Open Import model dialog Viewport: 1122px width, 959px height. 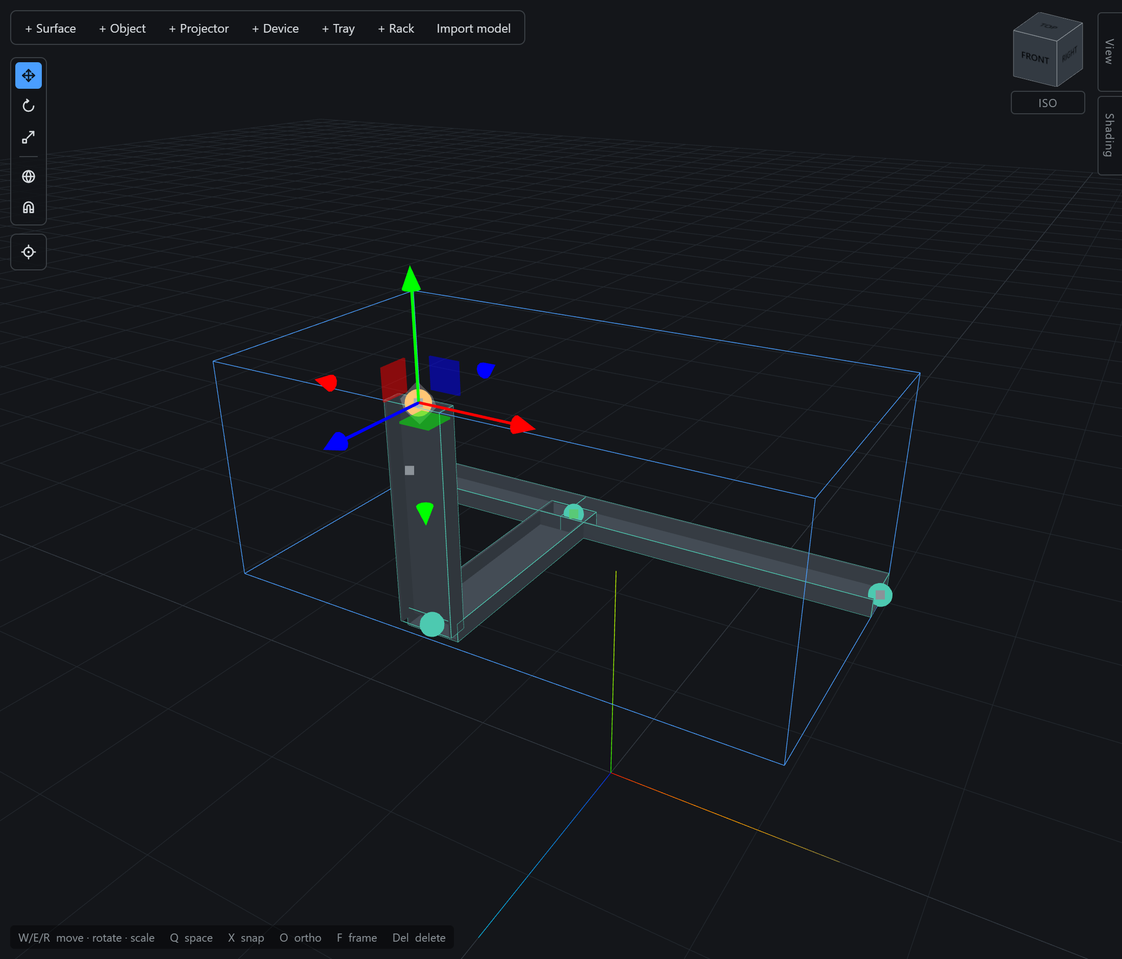tap(473, 28)
